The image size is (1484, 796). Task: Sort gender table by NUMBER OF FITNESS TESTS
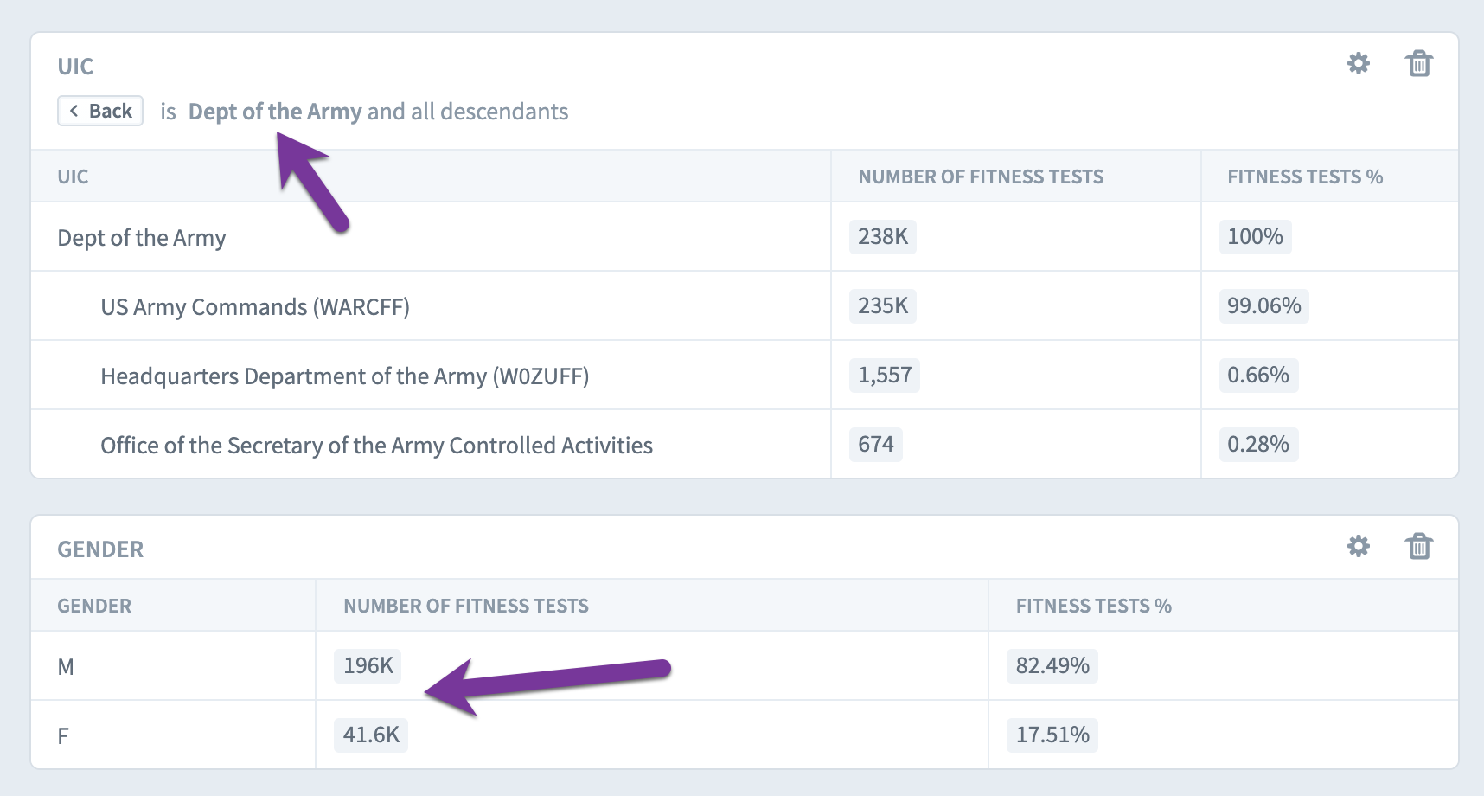[x=466, y=606]
